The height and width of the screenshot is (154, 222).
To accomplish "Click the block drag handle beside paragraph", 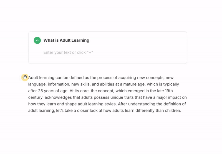I will [25, 78].
